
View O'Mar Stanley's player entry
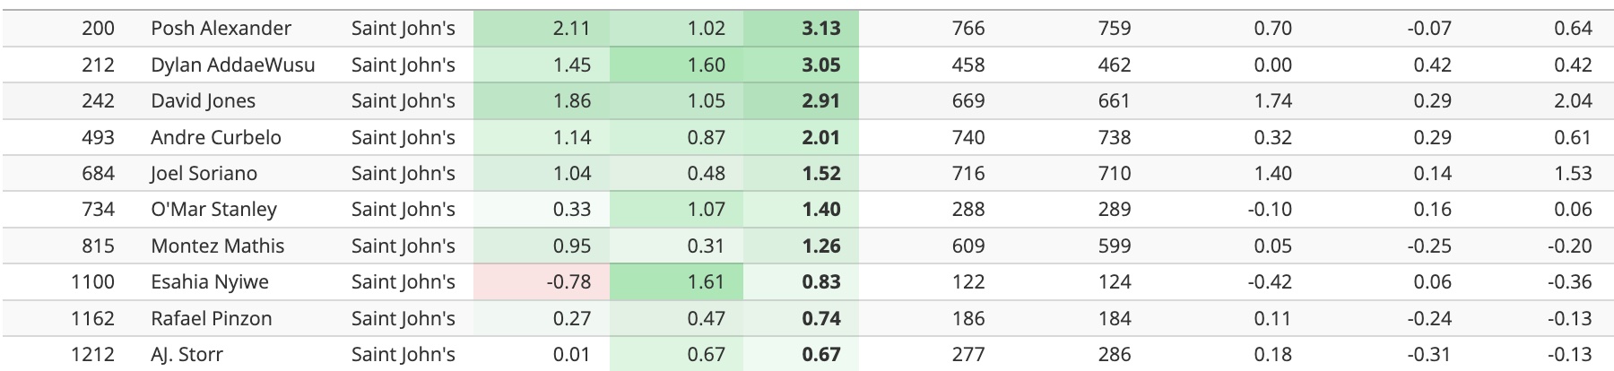pos(213,210)
